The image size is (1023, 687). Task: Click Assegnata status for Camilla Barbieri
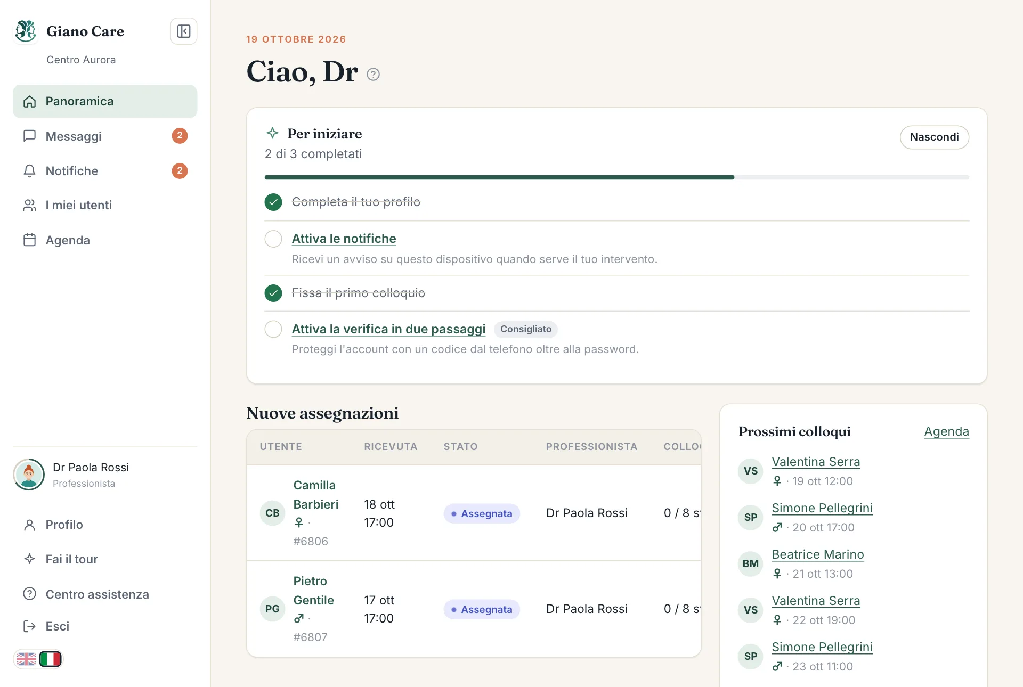tap(482, 513)
